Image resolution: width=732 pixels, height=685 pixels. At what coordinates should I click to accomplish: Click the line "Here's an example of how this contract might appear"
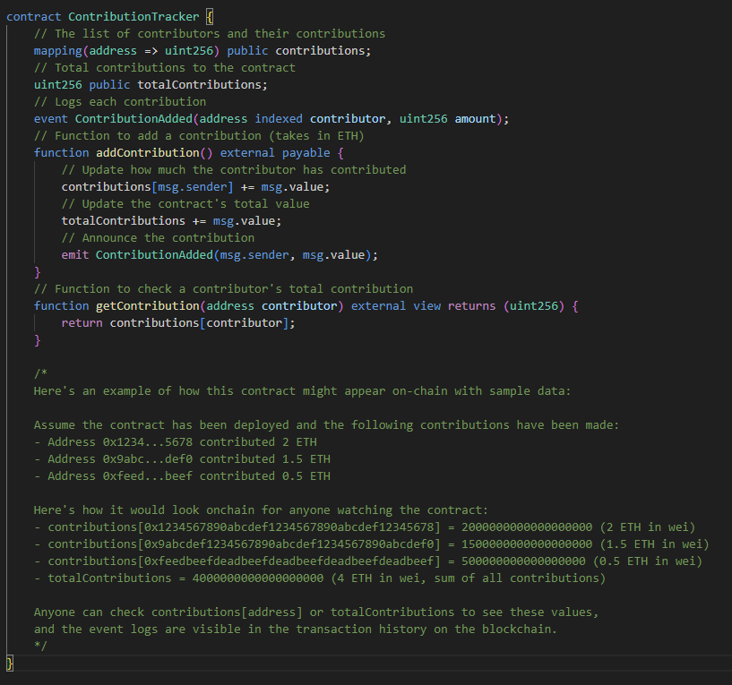(x=302, y=391)
